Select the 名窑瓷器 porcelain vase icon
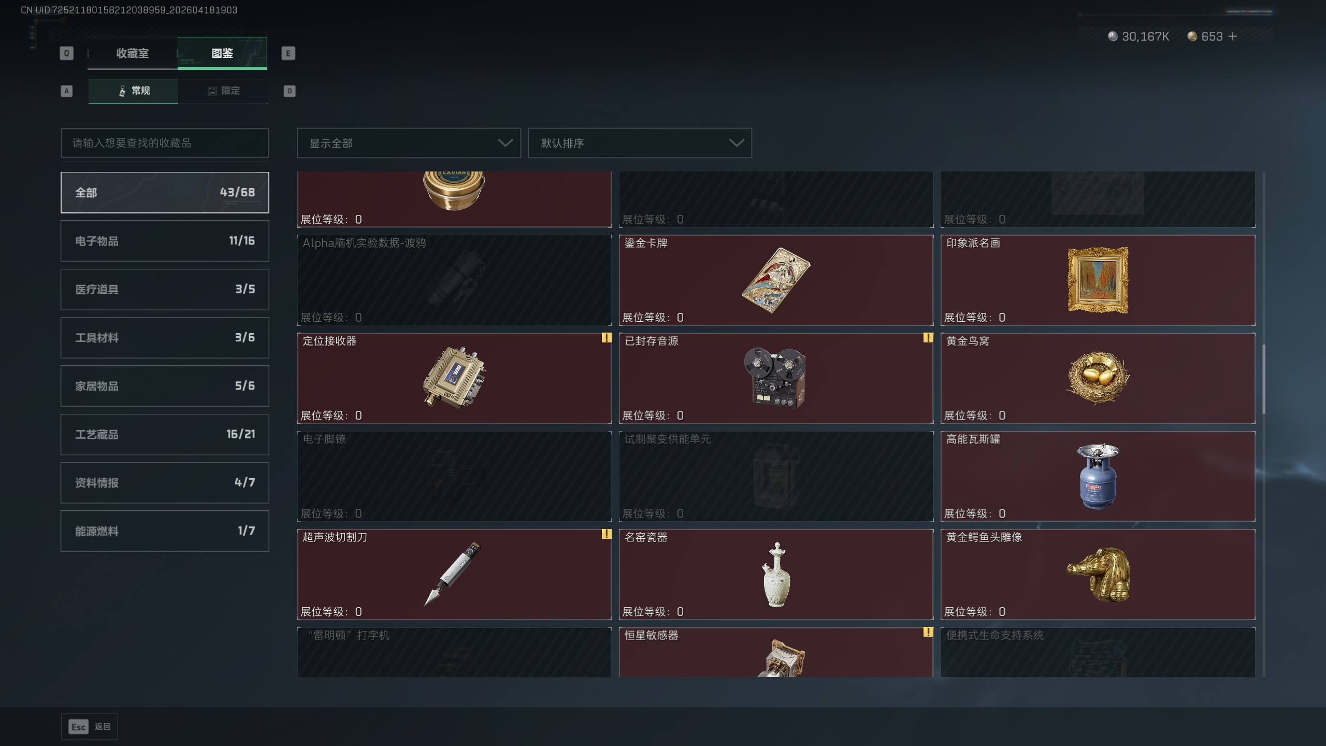Viewport: 1326px width, 746px height. tap(776, 574)
